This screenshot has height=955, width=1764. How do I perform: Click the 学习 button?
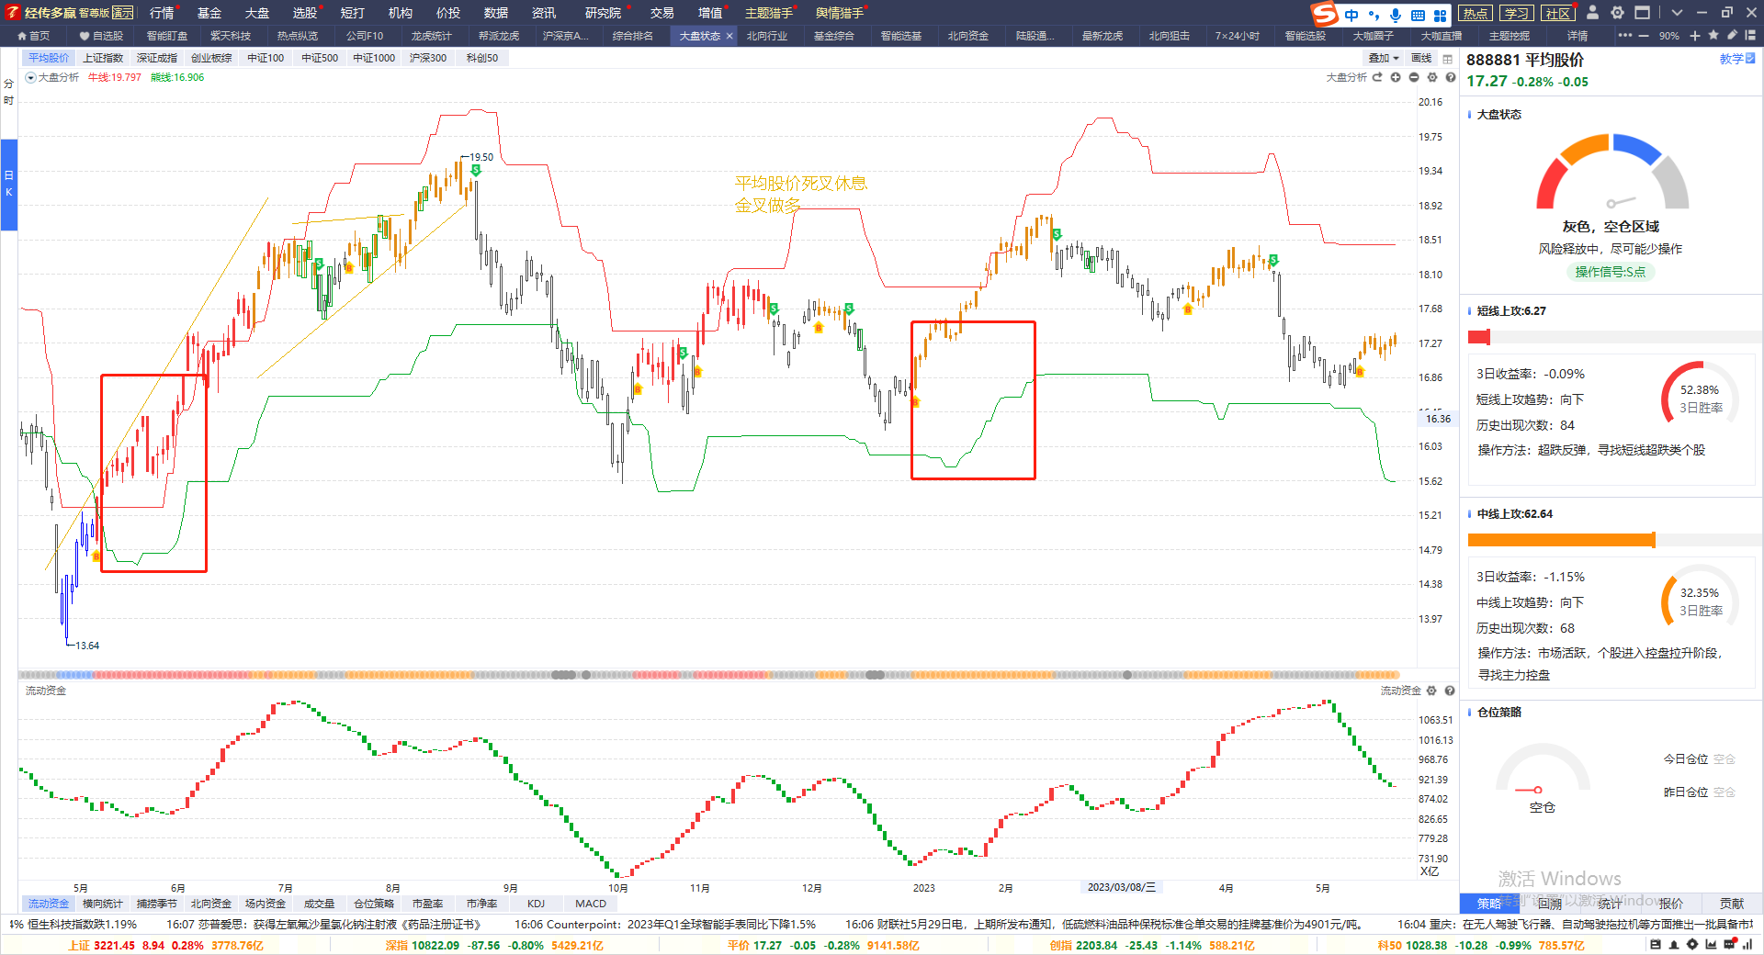(1517, 13)
